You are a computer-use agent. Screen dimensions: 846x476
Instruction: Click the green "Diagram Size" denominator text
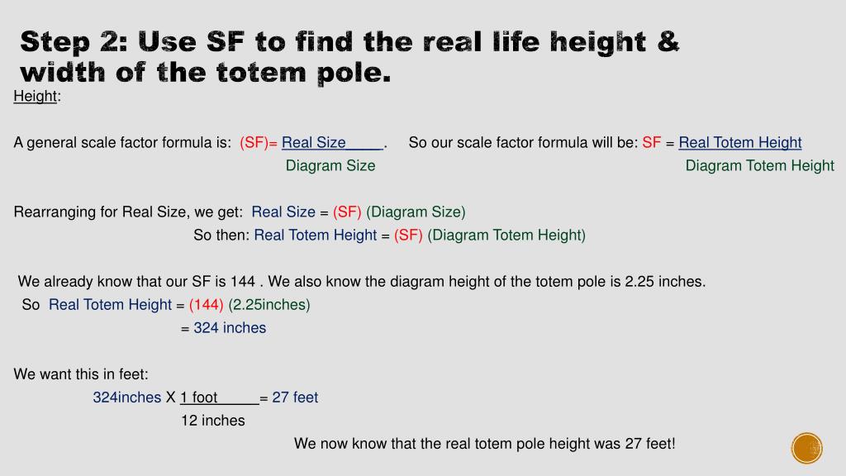[330, 165]
